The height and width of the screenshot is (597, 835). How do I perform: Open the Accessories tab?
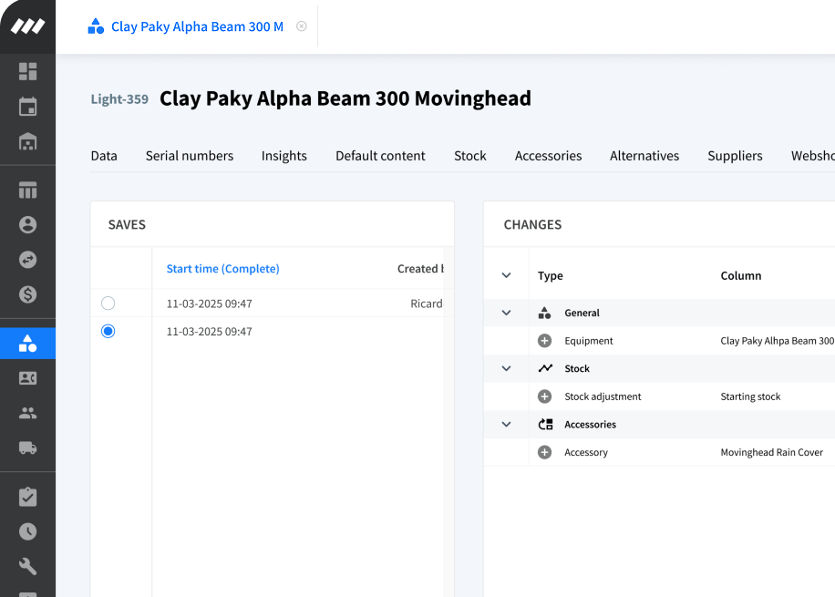548,156
